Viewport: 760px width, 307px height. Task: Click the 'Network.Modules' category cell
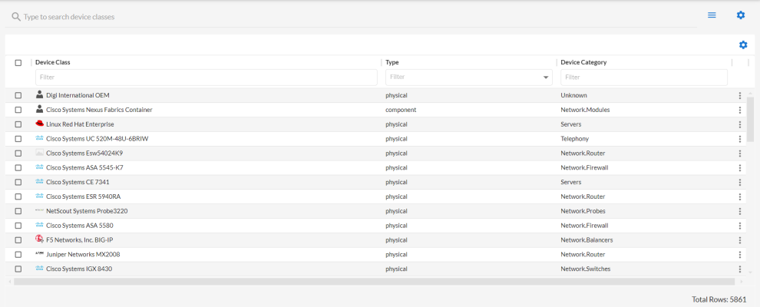585,110
